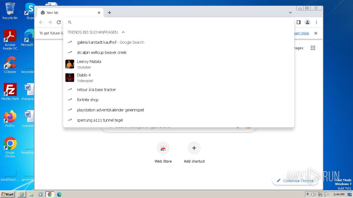
Task: Select suggestion playstation adventskalender gewinnspiel
Action: (179, 110)
